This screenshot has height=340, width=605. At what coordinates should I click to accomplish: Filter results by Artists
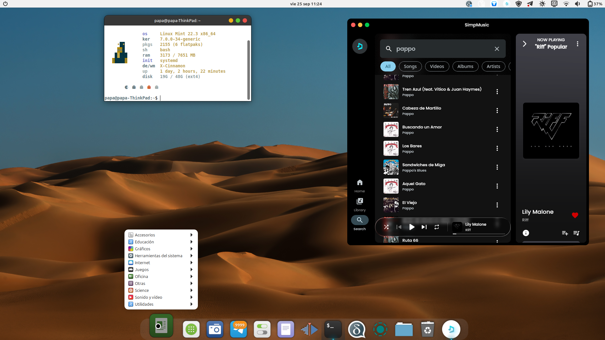pyautogui.click(x=493, y=66)
